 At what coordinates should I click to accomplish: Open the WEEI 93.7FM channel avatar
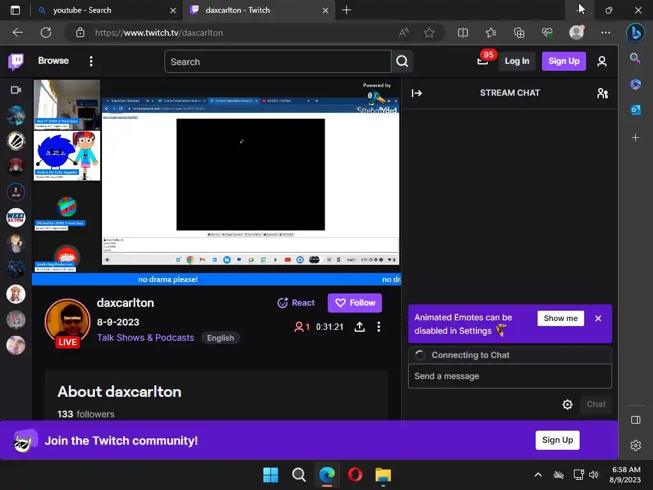16,218
